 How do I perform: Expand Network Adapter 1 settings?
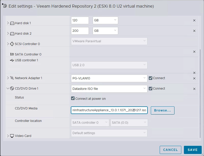pyautogui.click(x=8, y=78)
